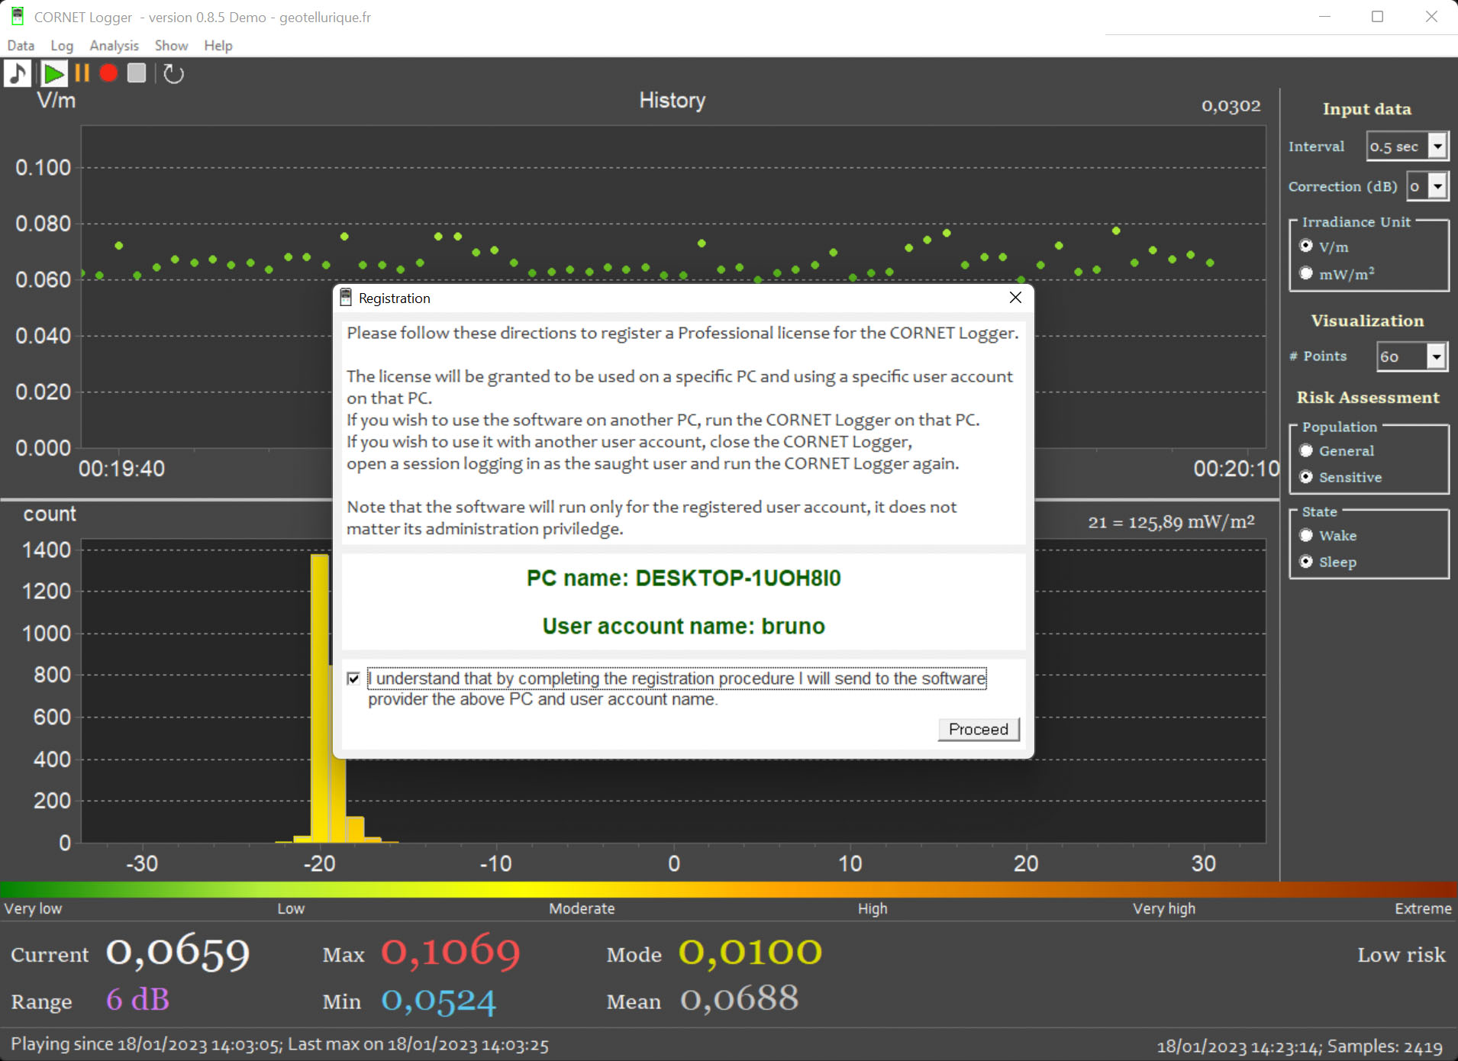The image size is (1458, 1061).
Task: Open the Help menu
Action: coord(218,46)
